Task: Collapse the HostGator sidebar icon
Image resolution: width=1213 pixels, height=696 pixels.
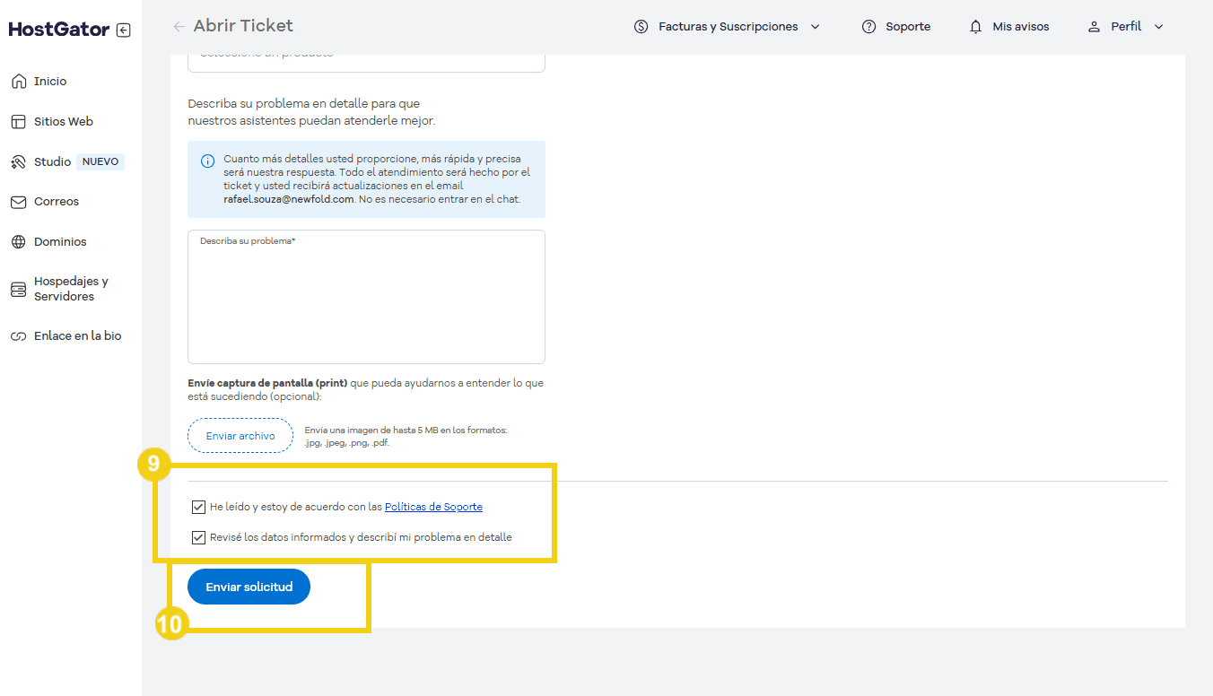Action: click(124, 30)
